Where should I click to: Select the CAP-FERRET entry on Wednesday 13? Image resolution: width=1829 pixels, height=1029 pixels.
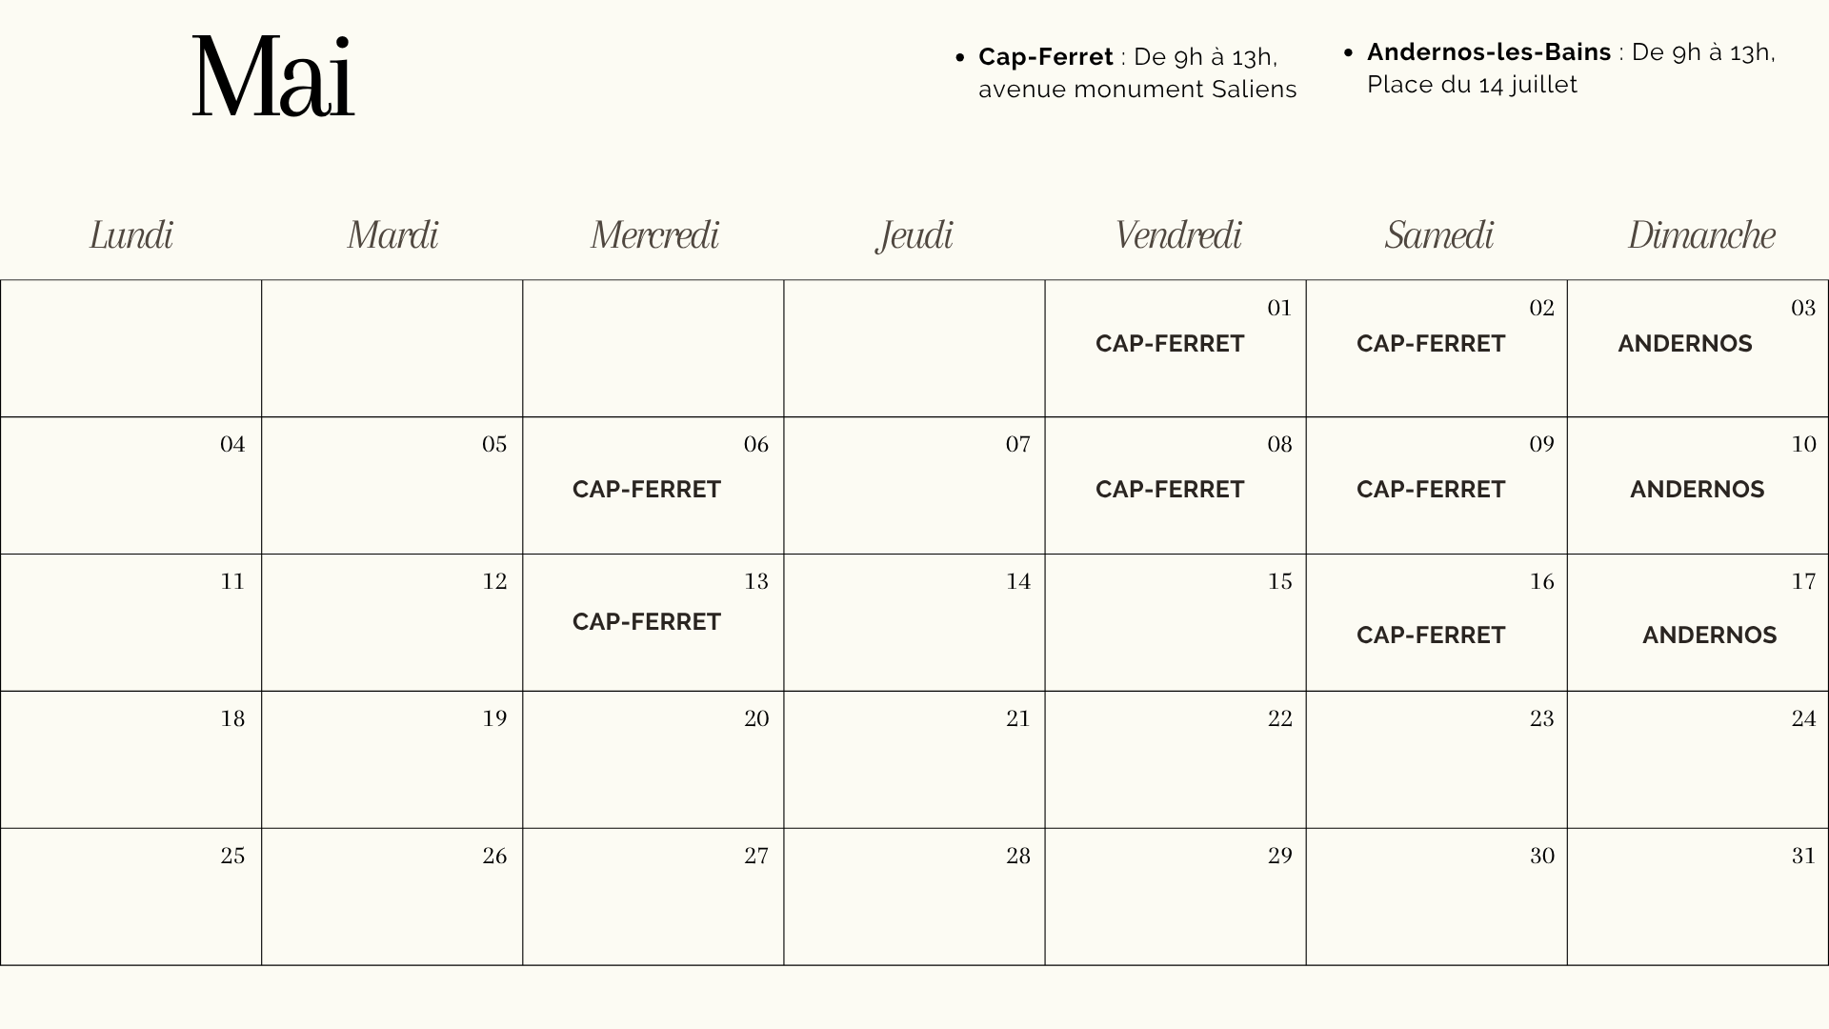point(646,622)
